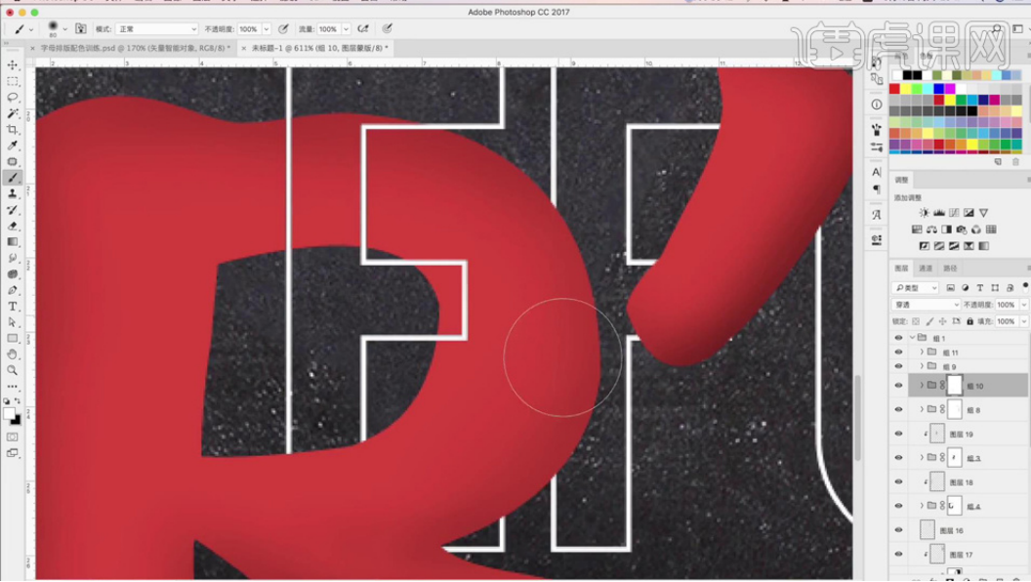Select the History Brush tool
Viewport: 1031px width, 582px height.
13,210
